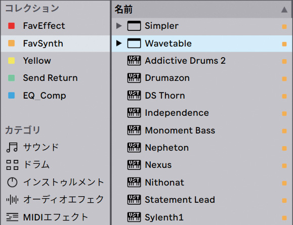Open the Yellow collection
Viewport: 293px width, 225px height.
pos(55,61)
